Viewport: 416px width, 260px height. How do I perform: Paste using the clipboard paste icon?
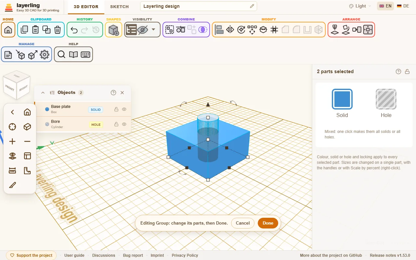(x=35, y=30)
